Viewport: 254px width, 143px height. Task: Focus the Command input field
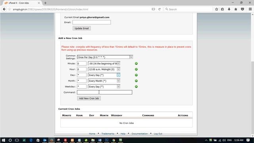(104, 92)
